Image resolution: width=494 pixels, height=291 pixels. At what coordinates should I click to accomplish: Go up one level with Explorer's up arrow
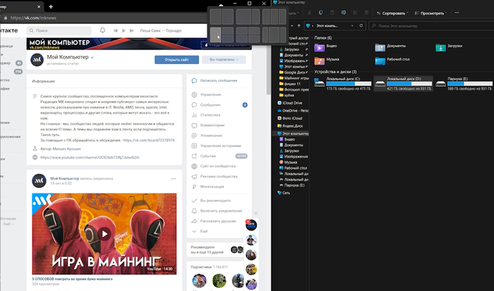tap(299, 26)
